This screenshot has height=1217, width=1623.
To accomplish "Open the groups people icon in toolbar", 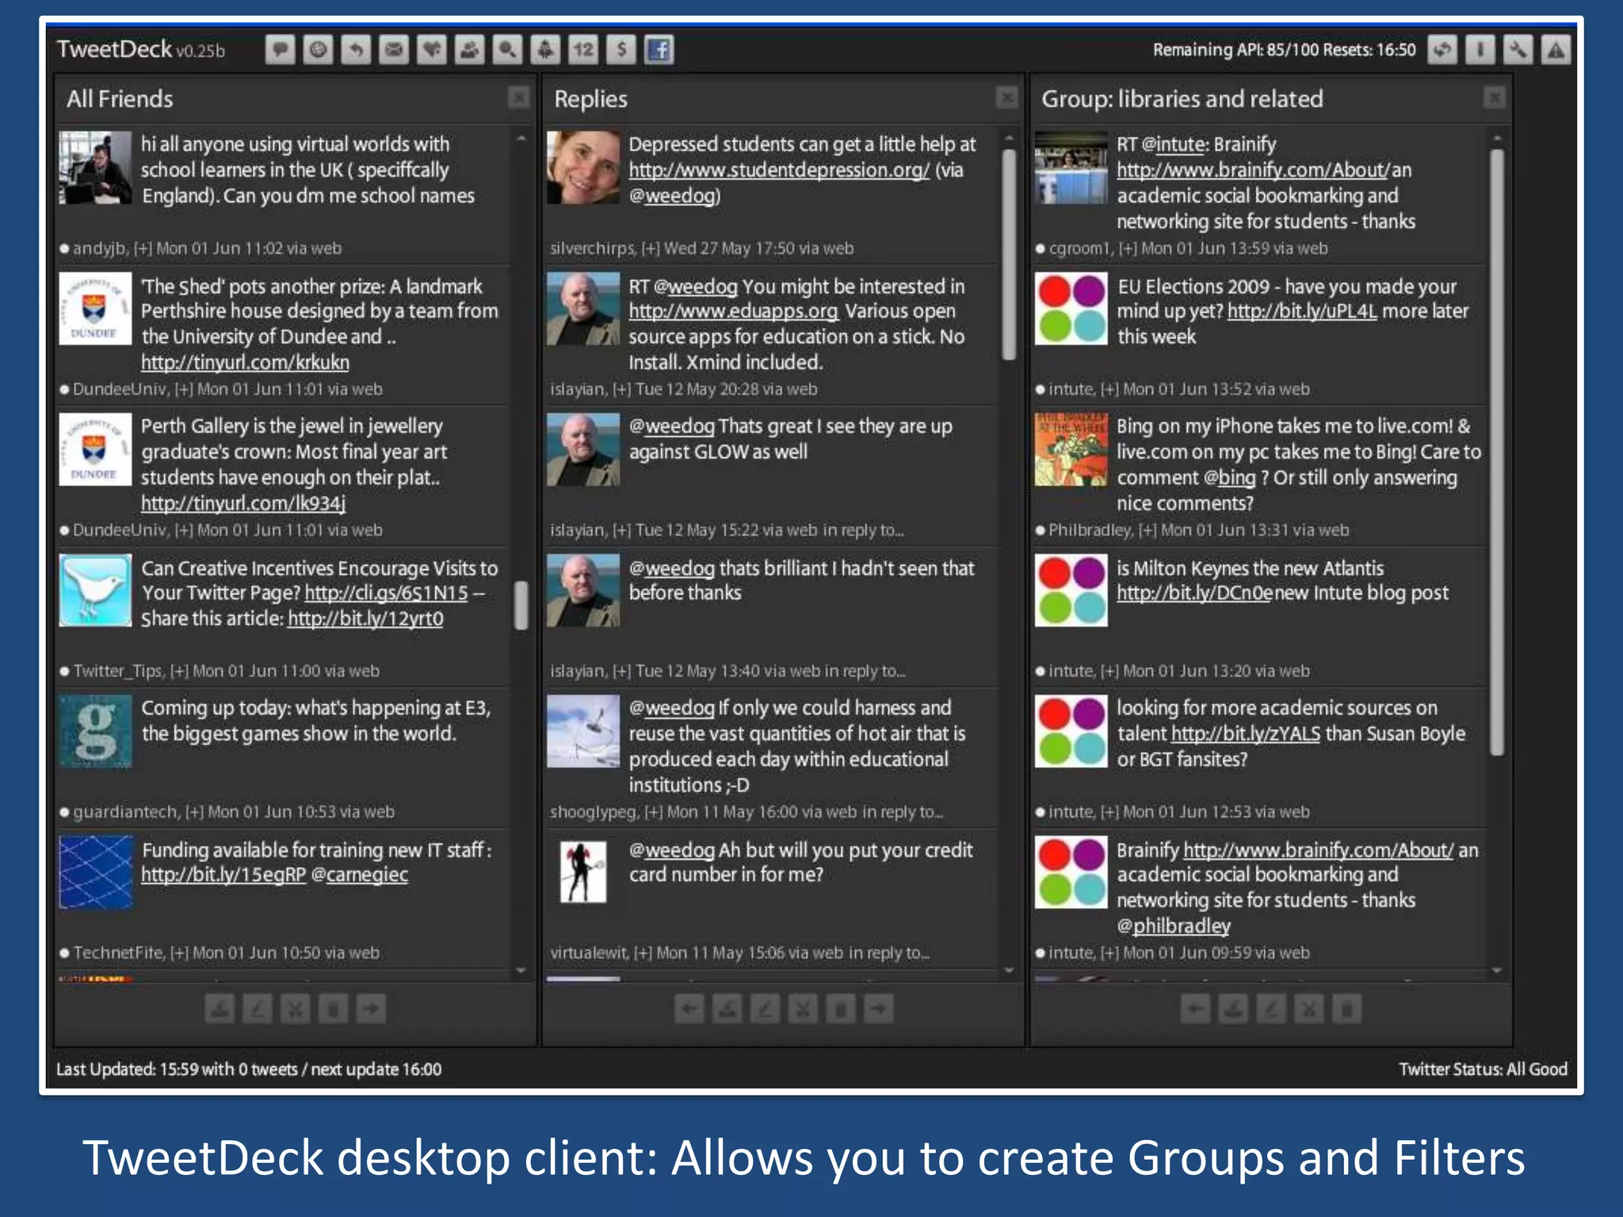I will pyautogui.click(x=469, y=50).
